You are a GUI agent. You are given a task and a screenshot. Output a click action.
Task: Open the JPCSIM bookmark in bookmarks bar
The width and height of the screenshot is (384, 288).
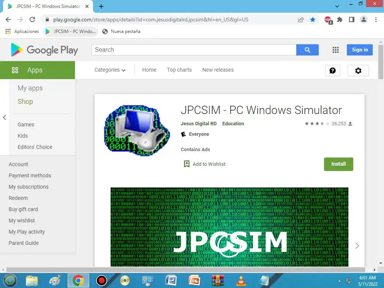click(71, 31)
